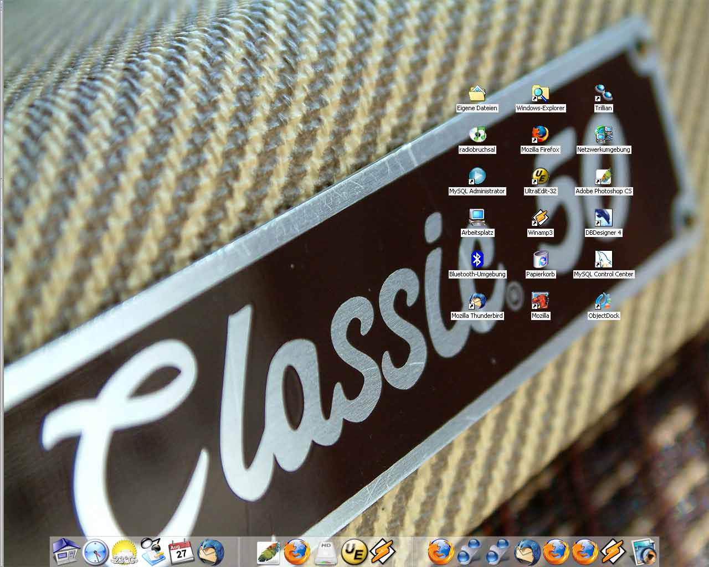
Task: Launch Photoshop feather icon in the dock
Action: click(x=269, y=551)
